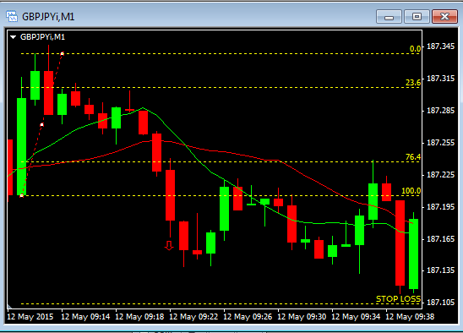The height and width of the screenshot is (333, 463).
Task: Select the red moving average line
Action: [x=237, y=154]
